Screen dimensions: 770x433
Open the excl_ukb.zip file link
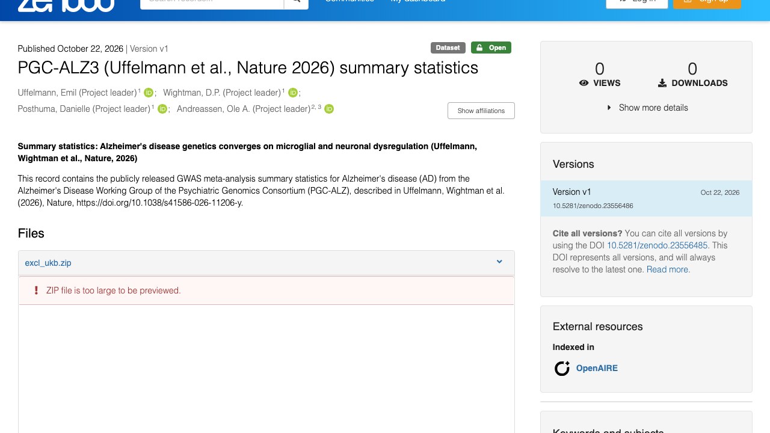48,263
